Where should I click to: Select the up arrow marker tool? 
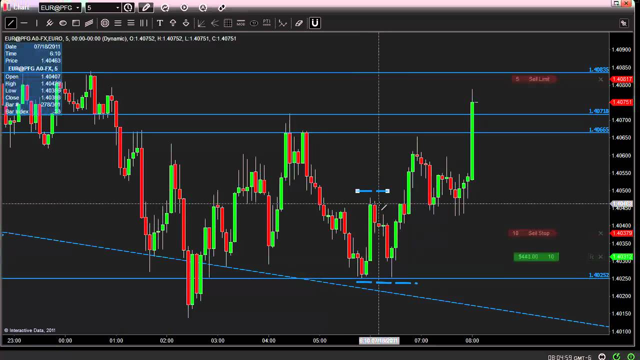pos(172,23)
